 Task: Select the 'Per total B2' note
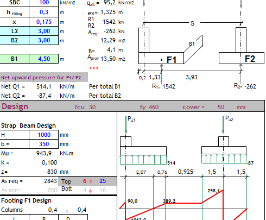click(x=105, y=96)
